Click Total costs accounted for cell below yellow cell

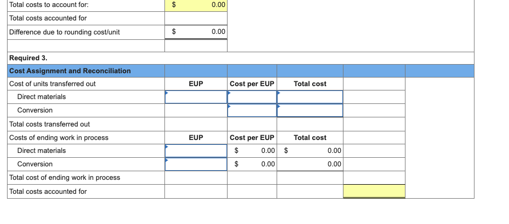tap(196, 18)
